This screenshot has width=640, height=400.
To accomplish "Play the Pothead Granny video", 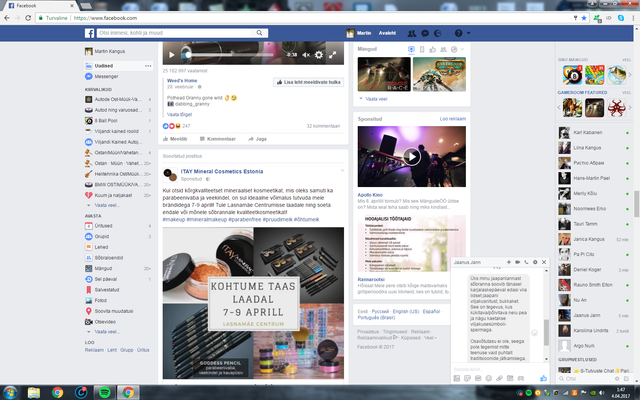I will tap(172, 55).
